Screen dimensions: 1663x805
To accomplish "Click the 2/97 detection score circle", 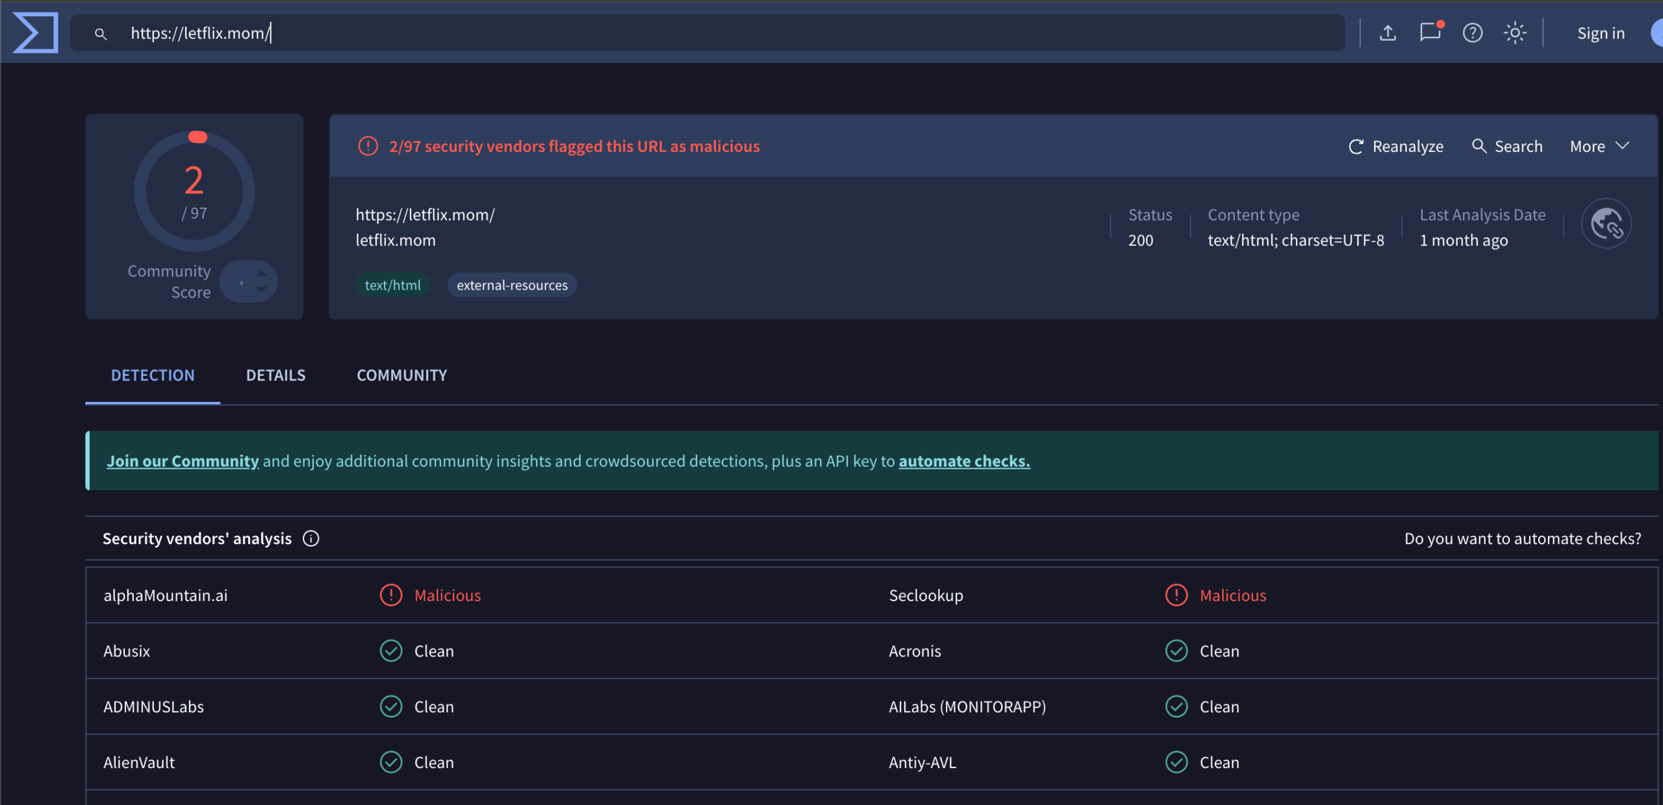I will tap(194, 192).
